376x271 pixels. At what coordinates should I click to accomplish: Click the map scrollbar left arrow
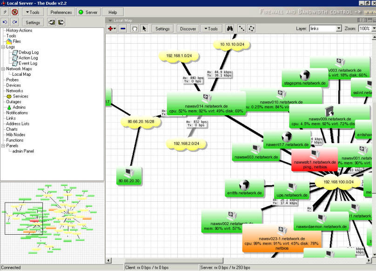click(x=108, y=260)
